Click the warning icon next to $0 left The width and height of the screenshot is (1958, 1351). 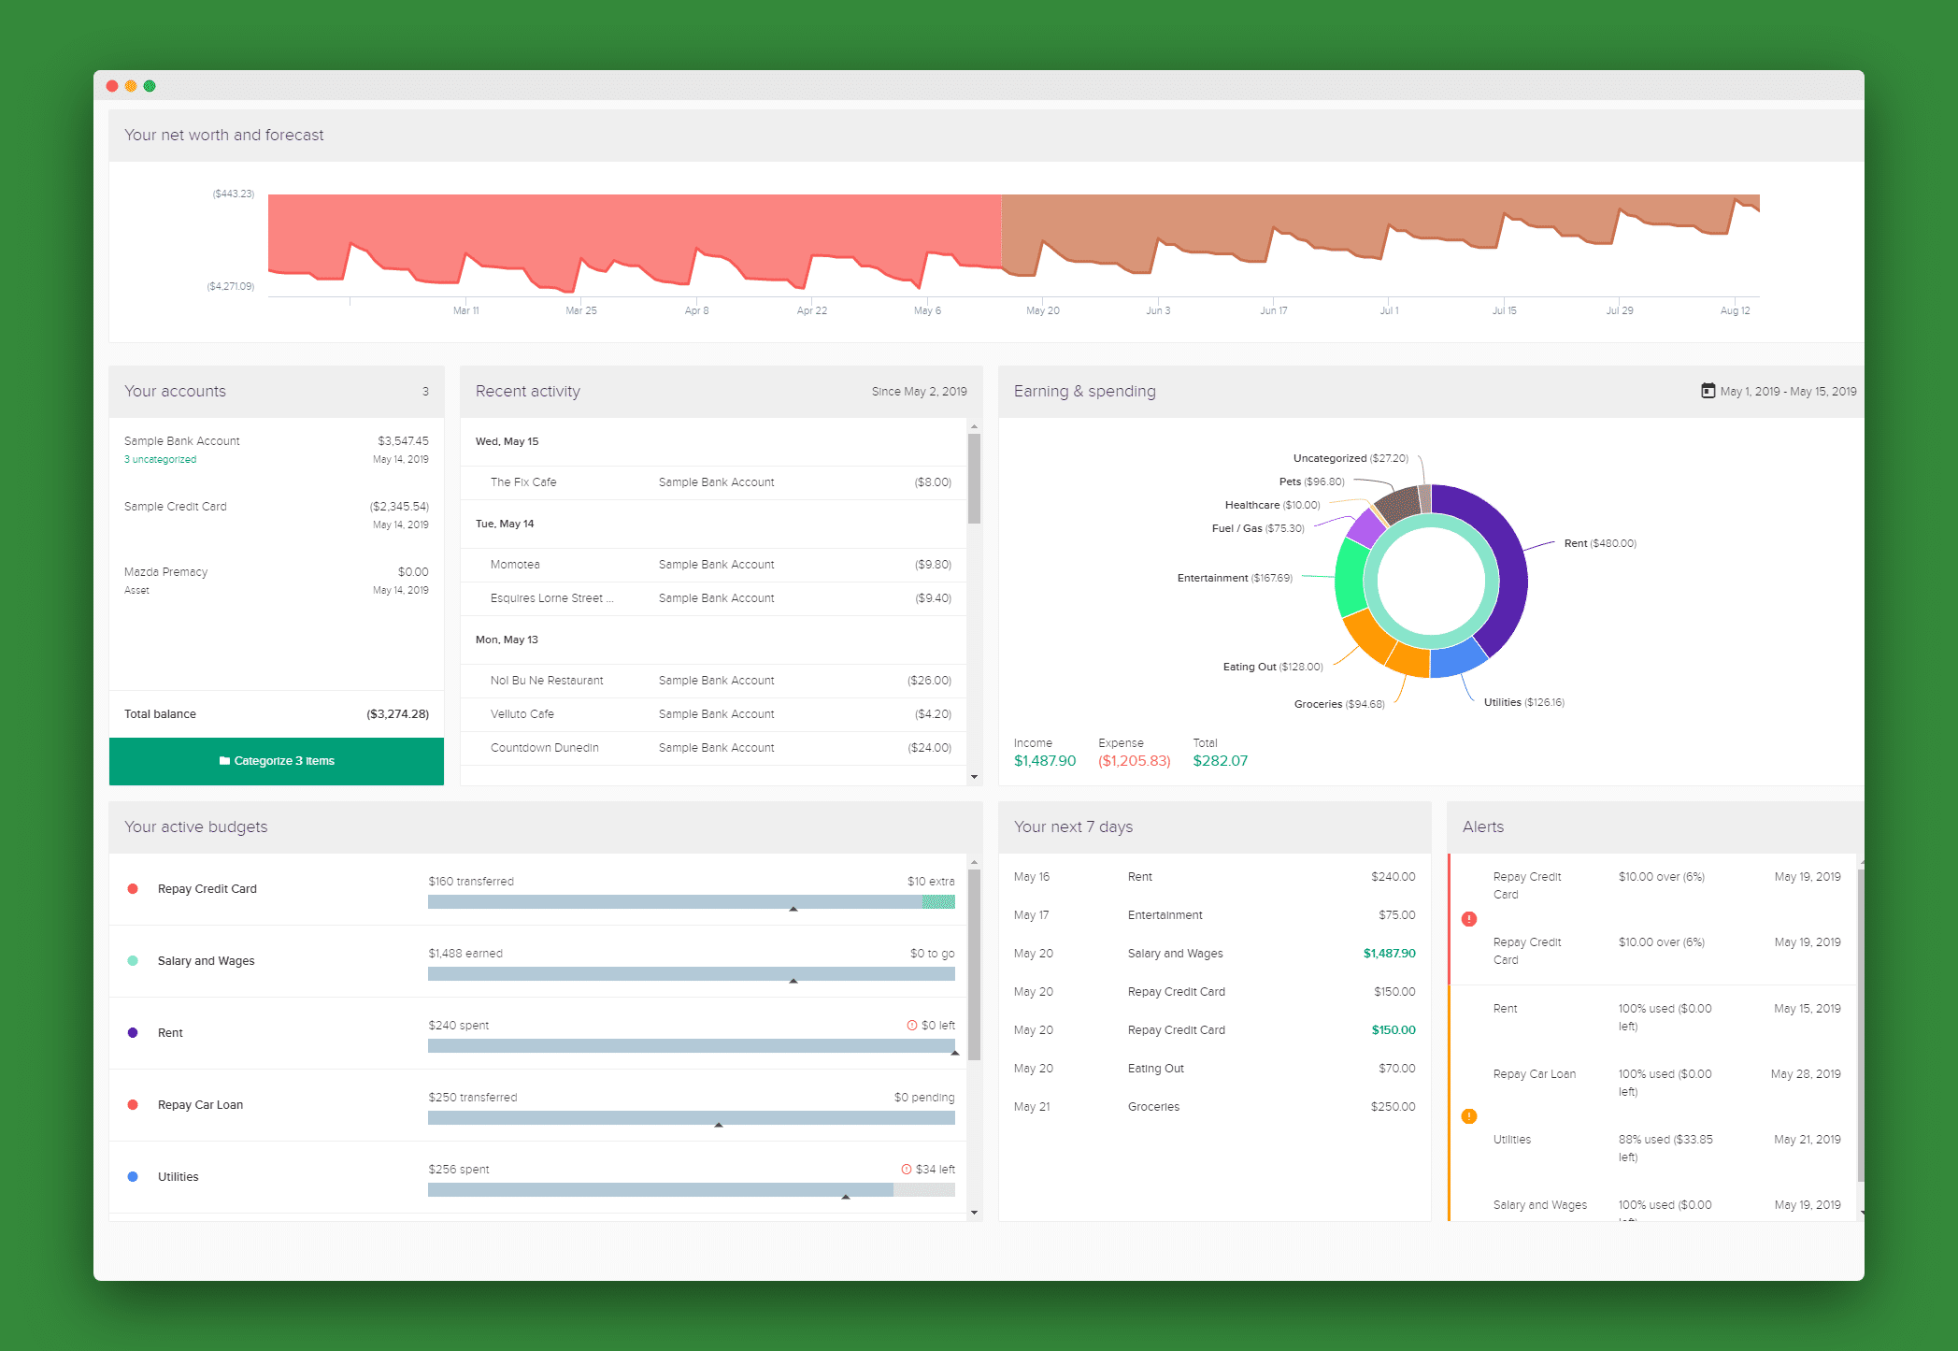tap(911, 1026)
